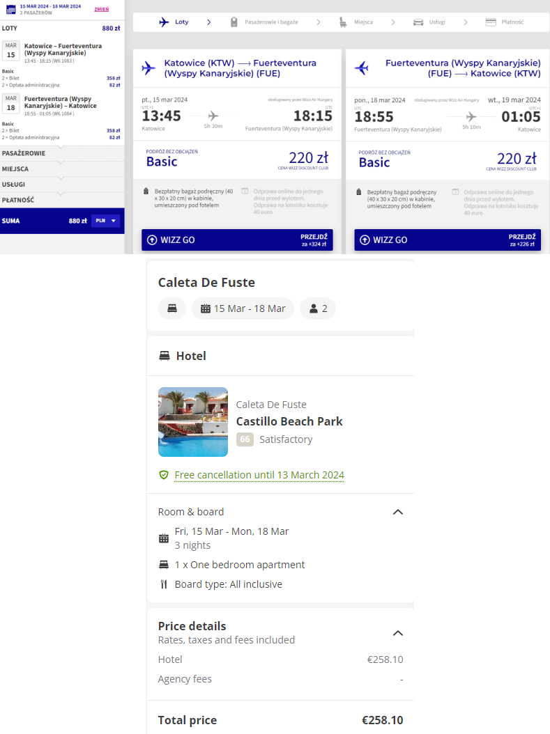550x734 pixels.
Task: Click the green shield free cancellation icon
Action: pyautogui.click(x=164, y=475)
